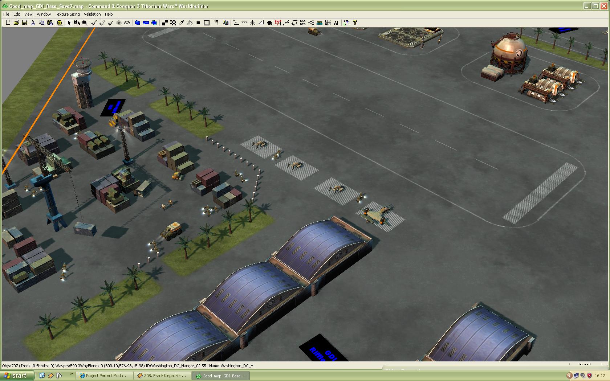
Task: Click the duplicate objects toolbar icon
Action: coord(225,22)
